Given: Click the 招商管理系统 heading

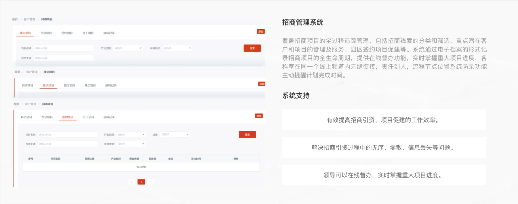Looking at the screenshot, I should 303,22.
